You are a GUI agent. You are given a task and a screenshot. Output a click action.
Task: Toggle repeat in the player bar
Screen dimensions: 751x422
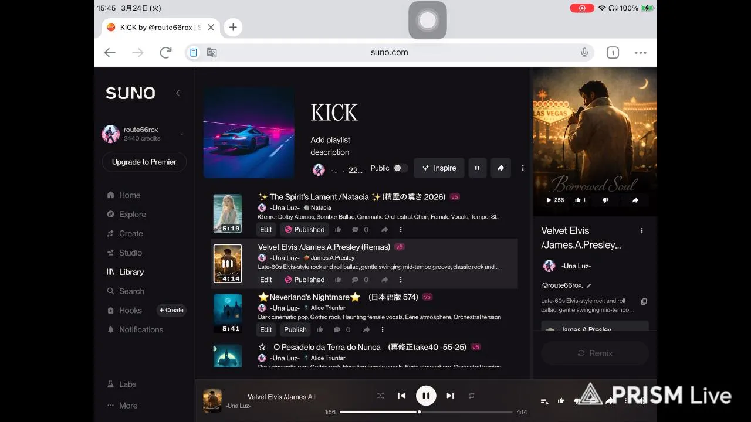471,396
